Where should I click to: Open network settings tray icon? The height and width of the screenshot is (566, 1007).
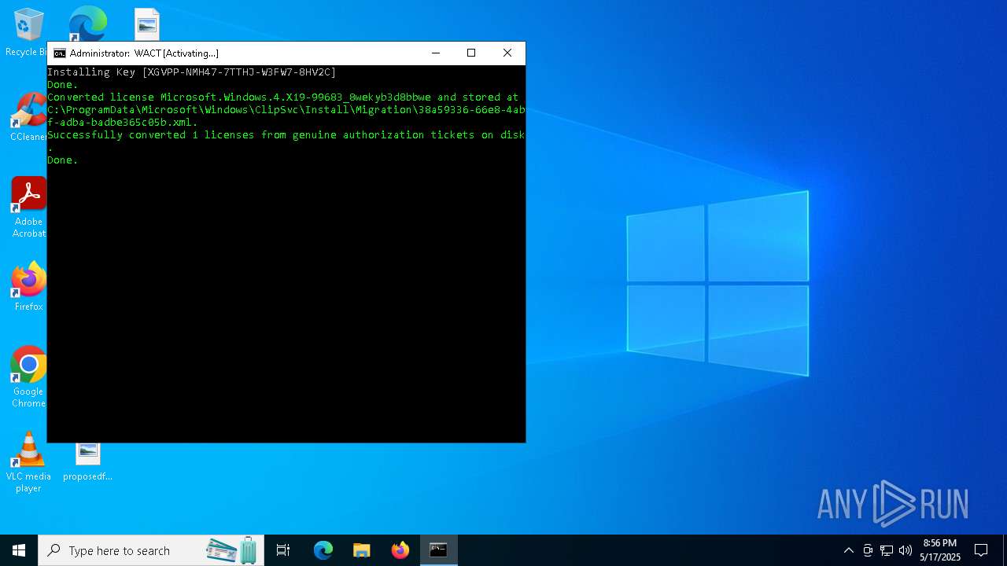[887, 550]
